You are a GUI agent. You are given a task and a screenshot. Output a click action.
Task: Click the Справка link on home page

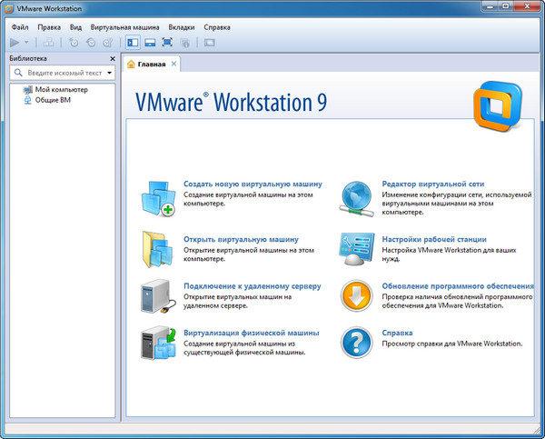tap(397, 333)
